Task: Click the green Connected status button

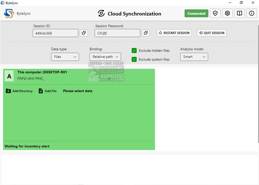Action: pyautogui.click(x=196, y=13)
